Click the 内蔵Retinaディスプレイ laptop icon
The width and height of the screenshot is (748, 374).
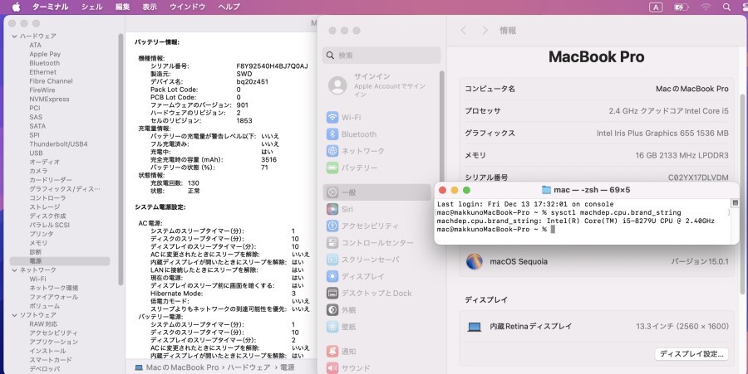click(475, 327)
